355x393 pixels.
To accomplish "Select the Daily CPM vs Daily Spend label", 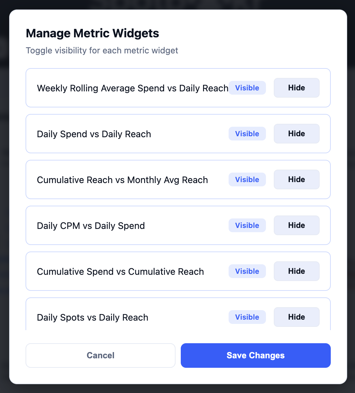I will tap(91, 226).
